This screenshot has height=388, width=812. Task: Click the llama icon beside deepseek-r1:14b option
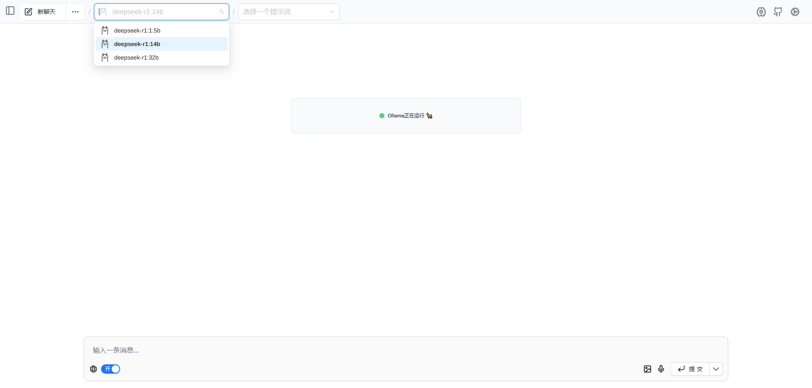(105, 44)
